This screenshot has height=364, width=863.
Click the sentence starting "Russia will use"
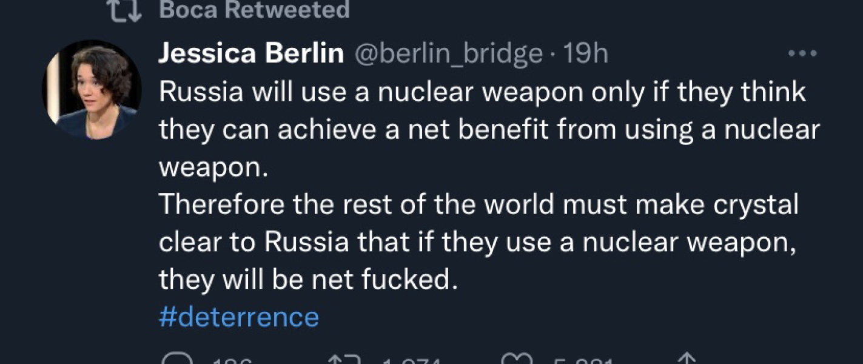tap(482, 92)
